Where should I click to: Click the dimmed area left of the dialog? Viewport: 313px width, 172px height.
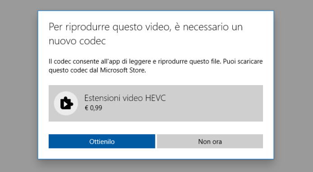[x=19, y=86]
